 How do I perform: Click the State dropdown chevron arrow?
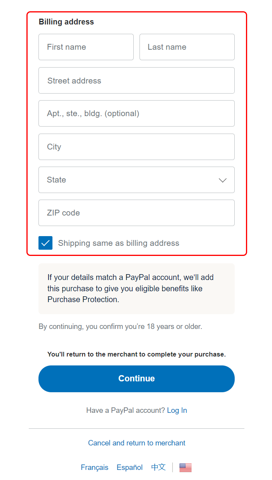pyautogui.click(x=223, y=180)
